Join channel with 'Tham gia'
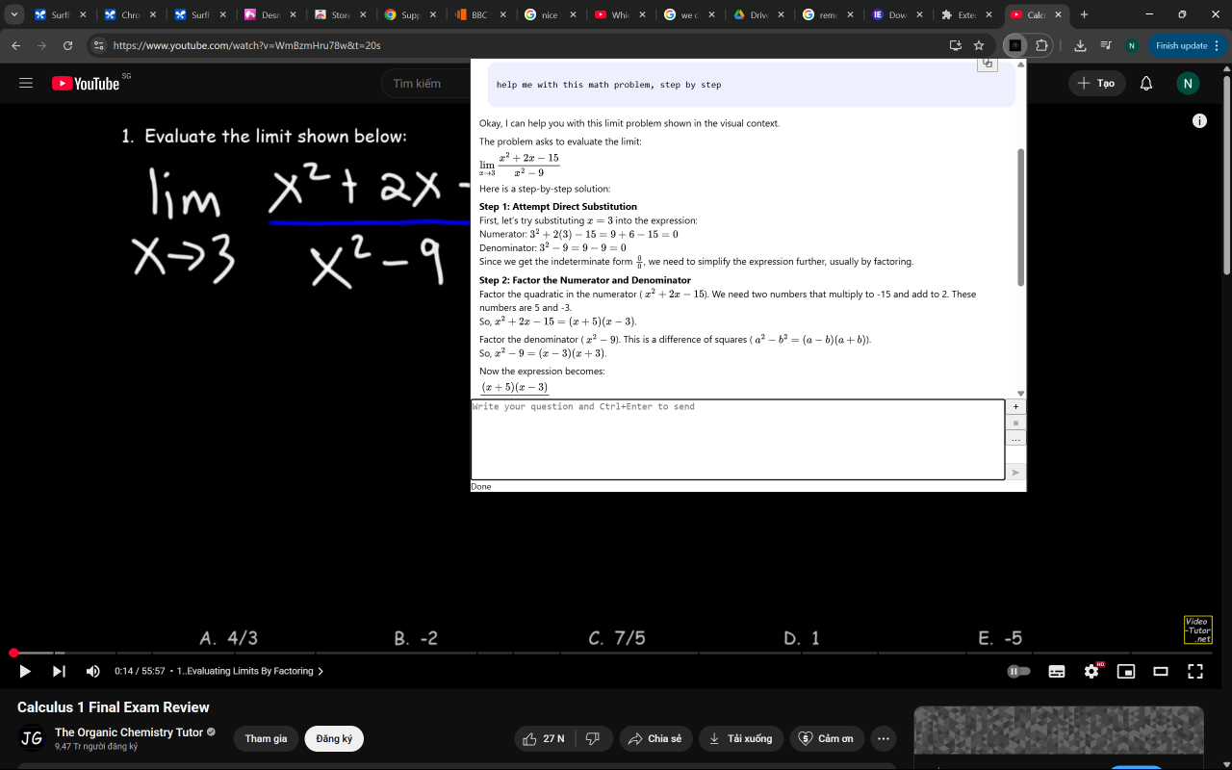The image size is (1232, 770). pos(266,738)
